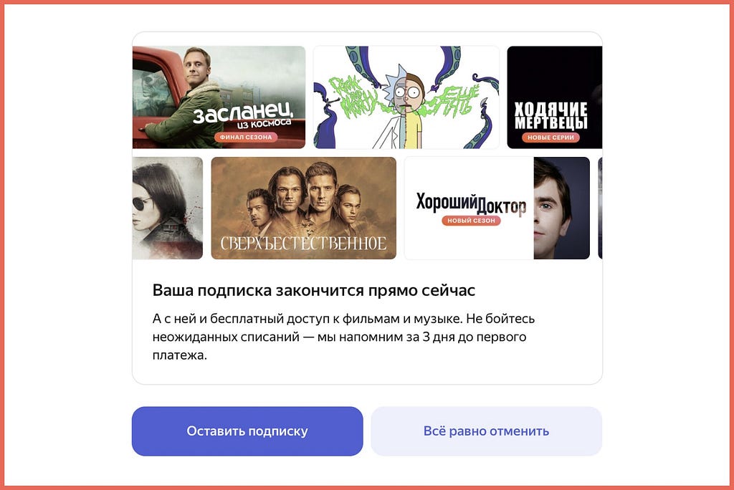Click the 'Новый сезон' badge
The width and height of the screenshot is (734, 490).
pos(471,221)
